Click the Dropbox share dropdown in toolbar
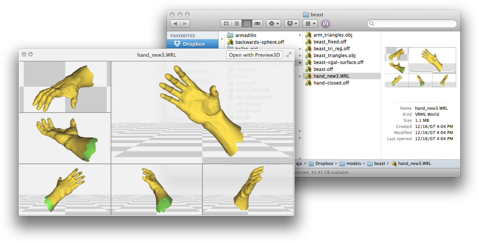The width and height of the screenshot is (479, 243). pos(291,23)
